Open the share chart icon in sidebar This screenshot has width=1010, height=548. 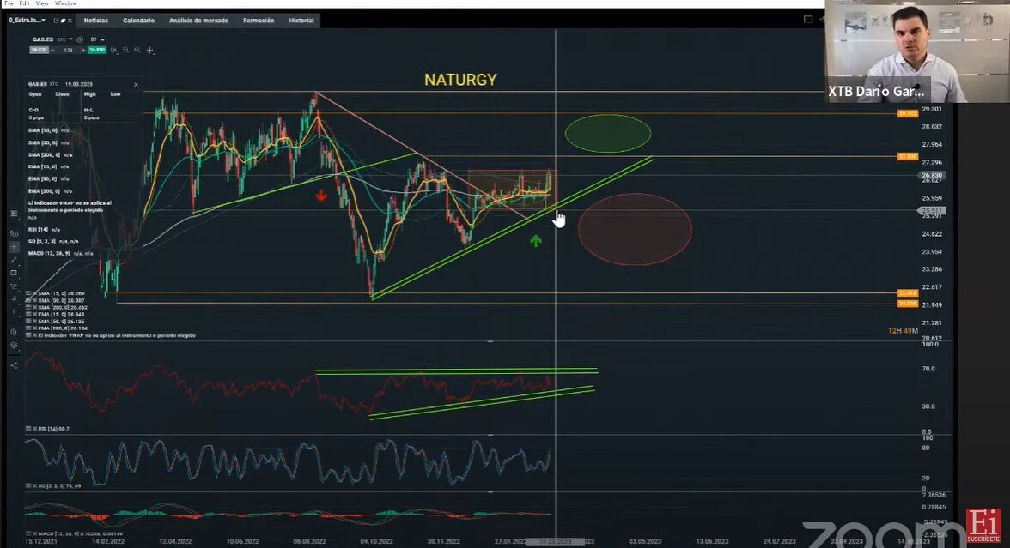click(14, 365)
